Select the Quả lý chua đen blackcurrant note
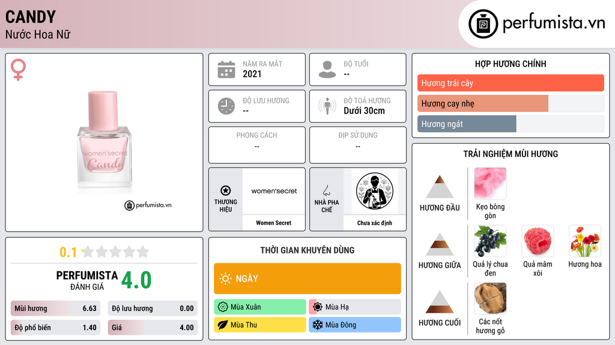This screenshot has height=345, width=615. [x=490, y=241]
